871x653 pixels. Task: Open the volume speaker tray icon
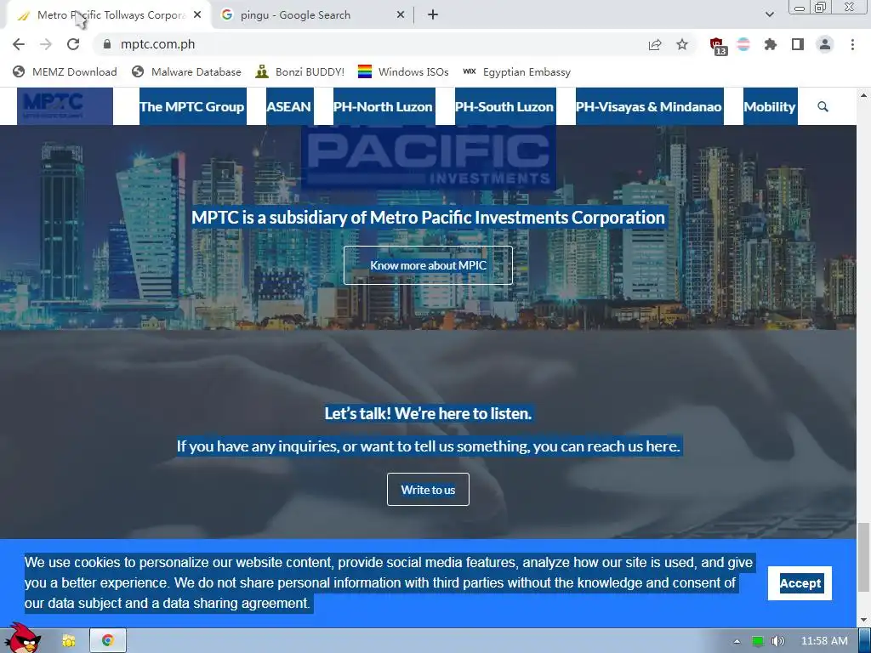(x=778, y=641)
